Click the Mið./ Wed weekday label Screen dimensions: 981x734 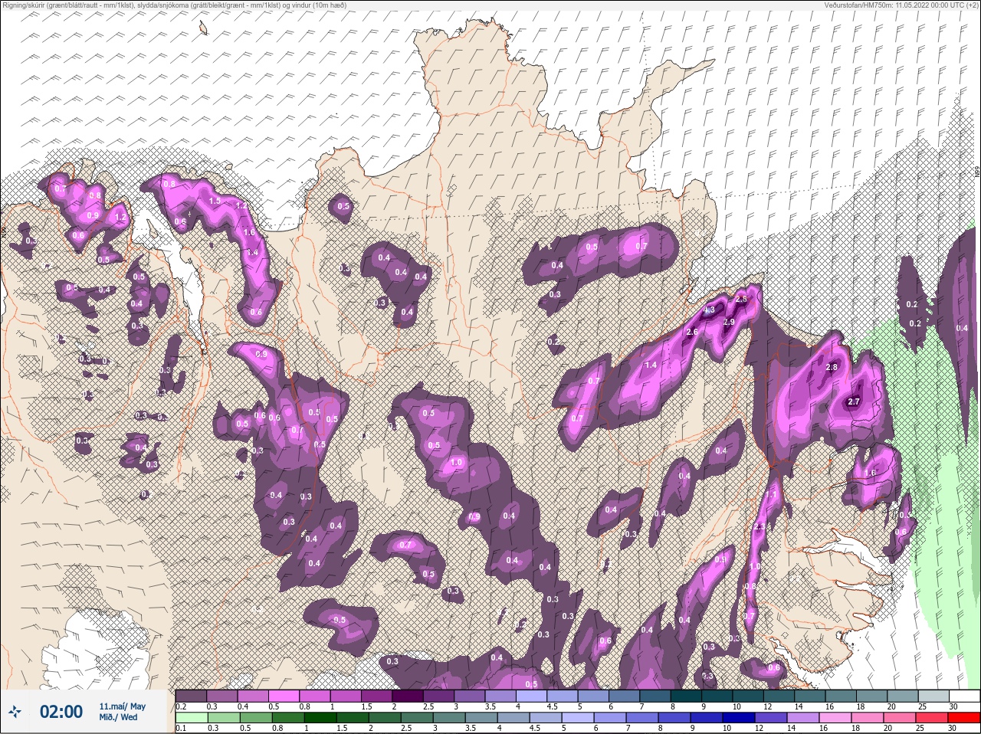point(118,717)
